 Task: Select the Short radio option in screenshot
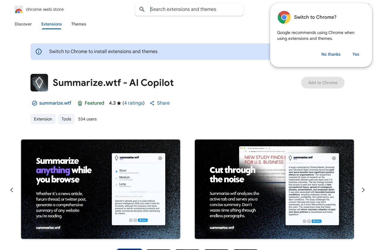click(x=117, y=171)
